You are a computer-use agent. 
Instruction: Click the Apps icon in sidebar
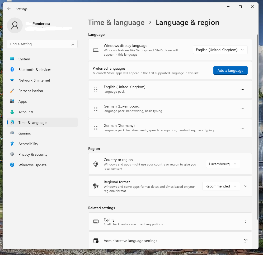(x=12, y=101)
